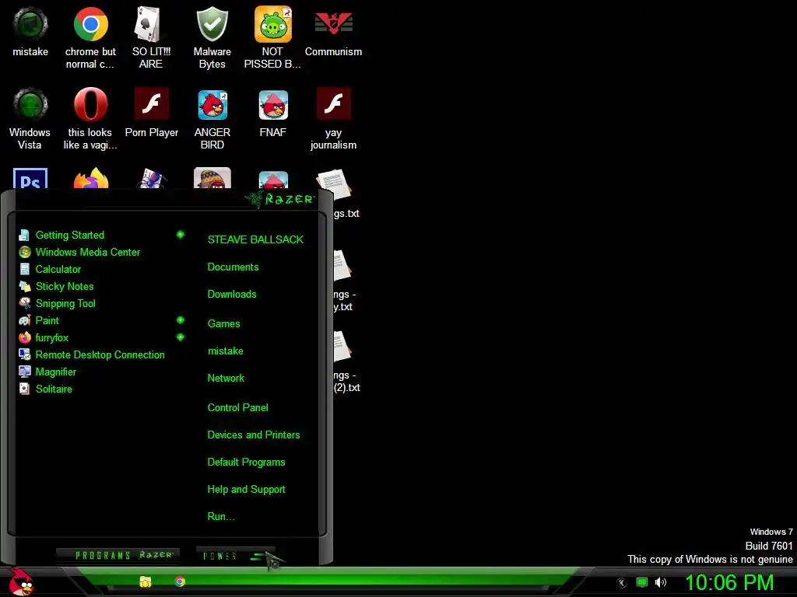Click the POWER button in start menu
797x597 pixels.
[220, 556]
